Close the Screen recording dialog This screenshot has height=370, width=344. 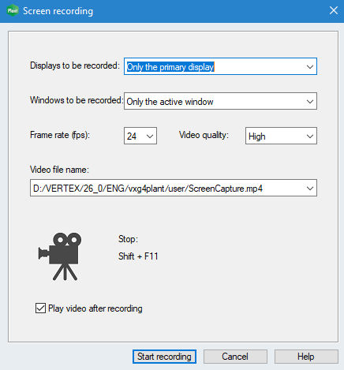(x=334, y=10)
